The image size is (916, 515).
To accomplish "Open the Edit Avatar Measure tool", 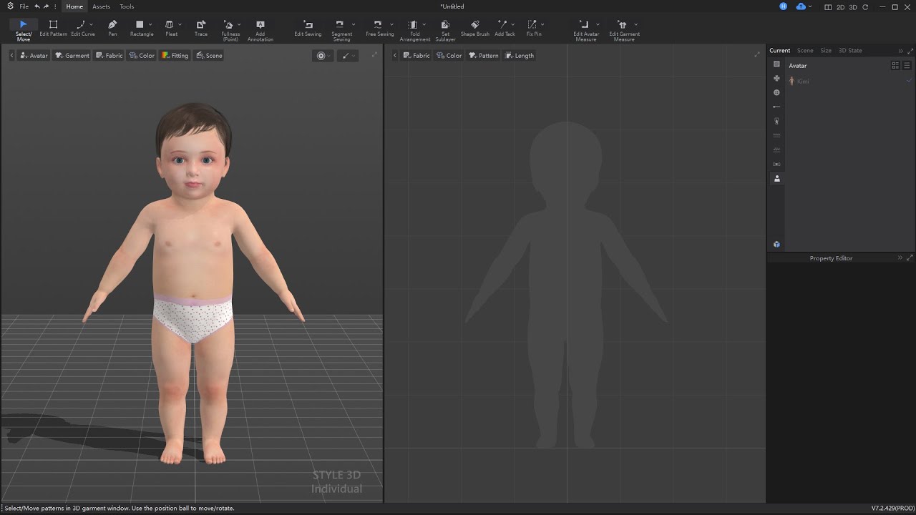I will pyautogui.click(x=585, y=30).
